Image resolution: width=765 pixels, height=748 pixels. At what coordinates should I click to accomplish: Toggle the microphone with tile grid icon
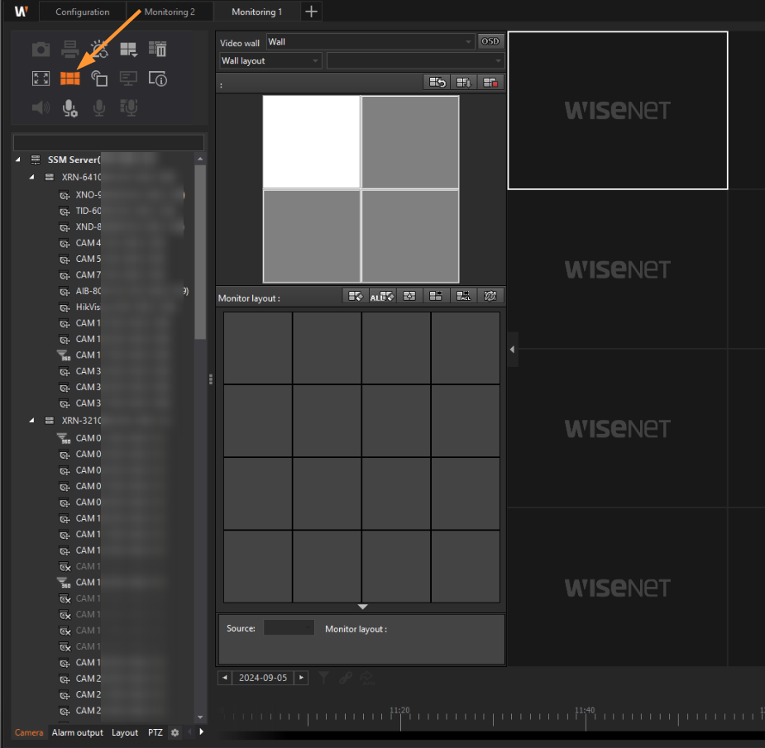click(x=129, y=107)
